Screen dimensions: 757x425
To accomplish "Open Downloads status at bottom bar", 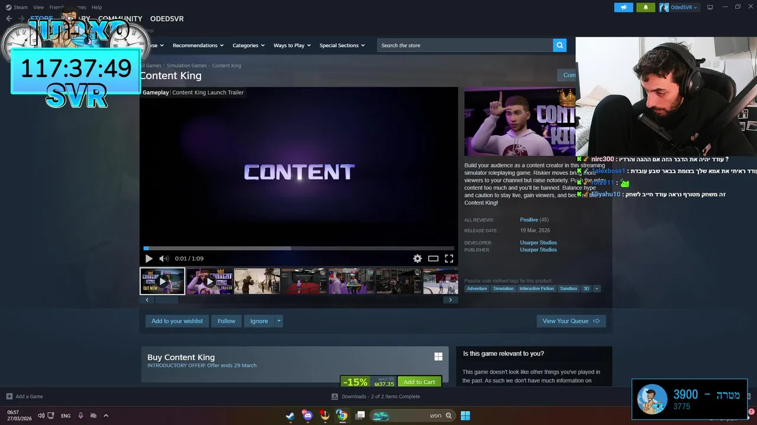I will coord(376,397).
